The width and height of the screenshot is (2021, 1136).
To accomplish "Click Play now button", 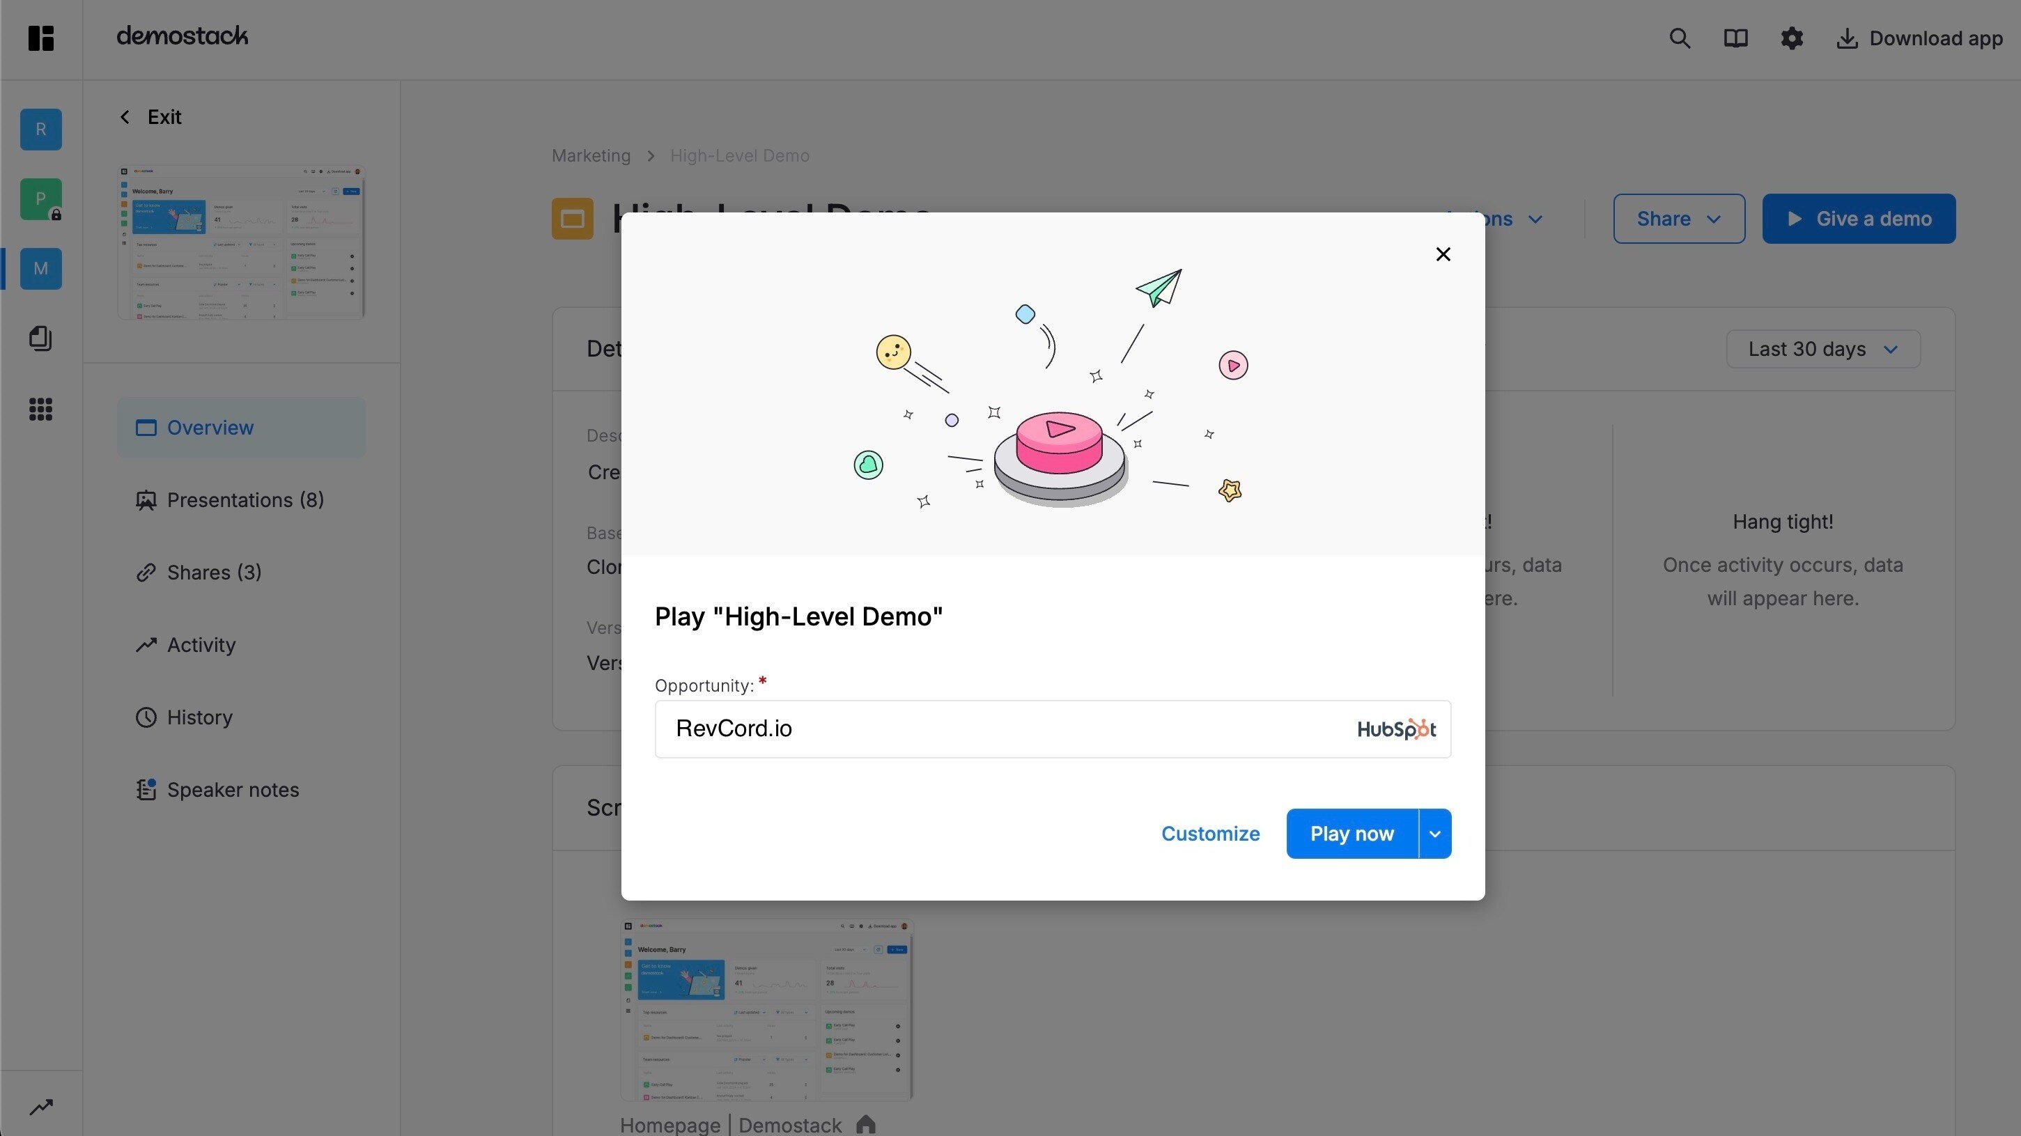I will pyautogui.click(x=1352, y=833).
